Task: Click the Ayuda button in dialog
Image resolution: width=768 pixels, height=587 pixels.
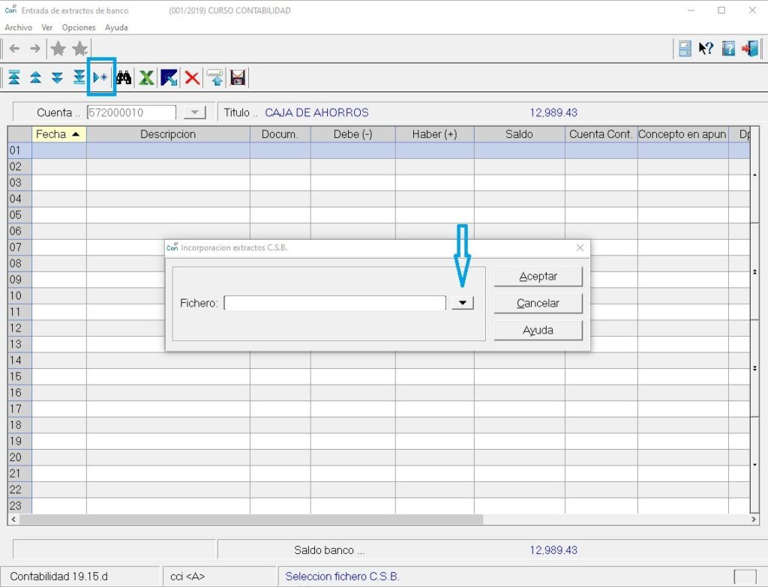Action: (538, 330)
